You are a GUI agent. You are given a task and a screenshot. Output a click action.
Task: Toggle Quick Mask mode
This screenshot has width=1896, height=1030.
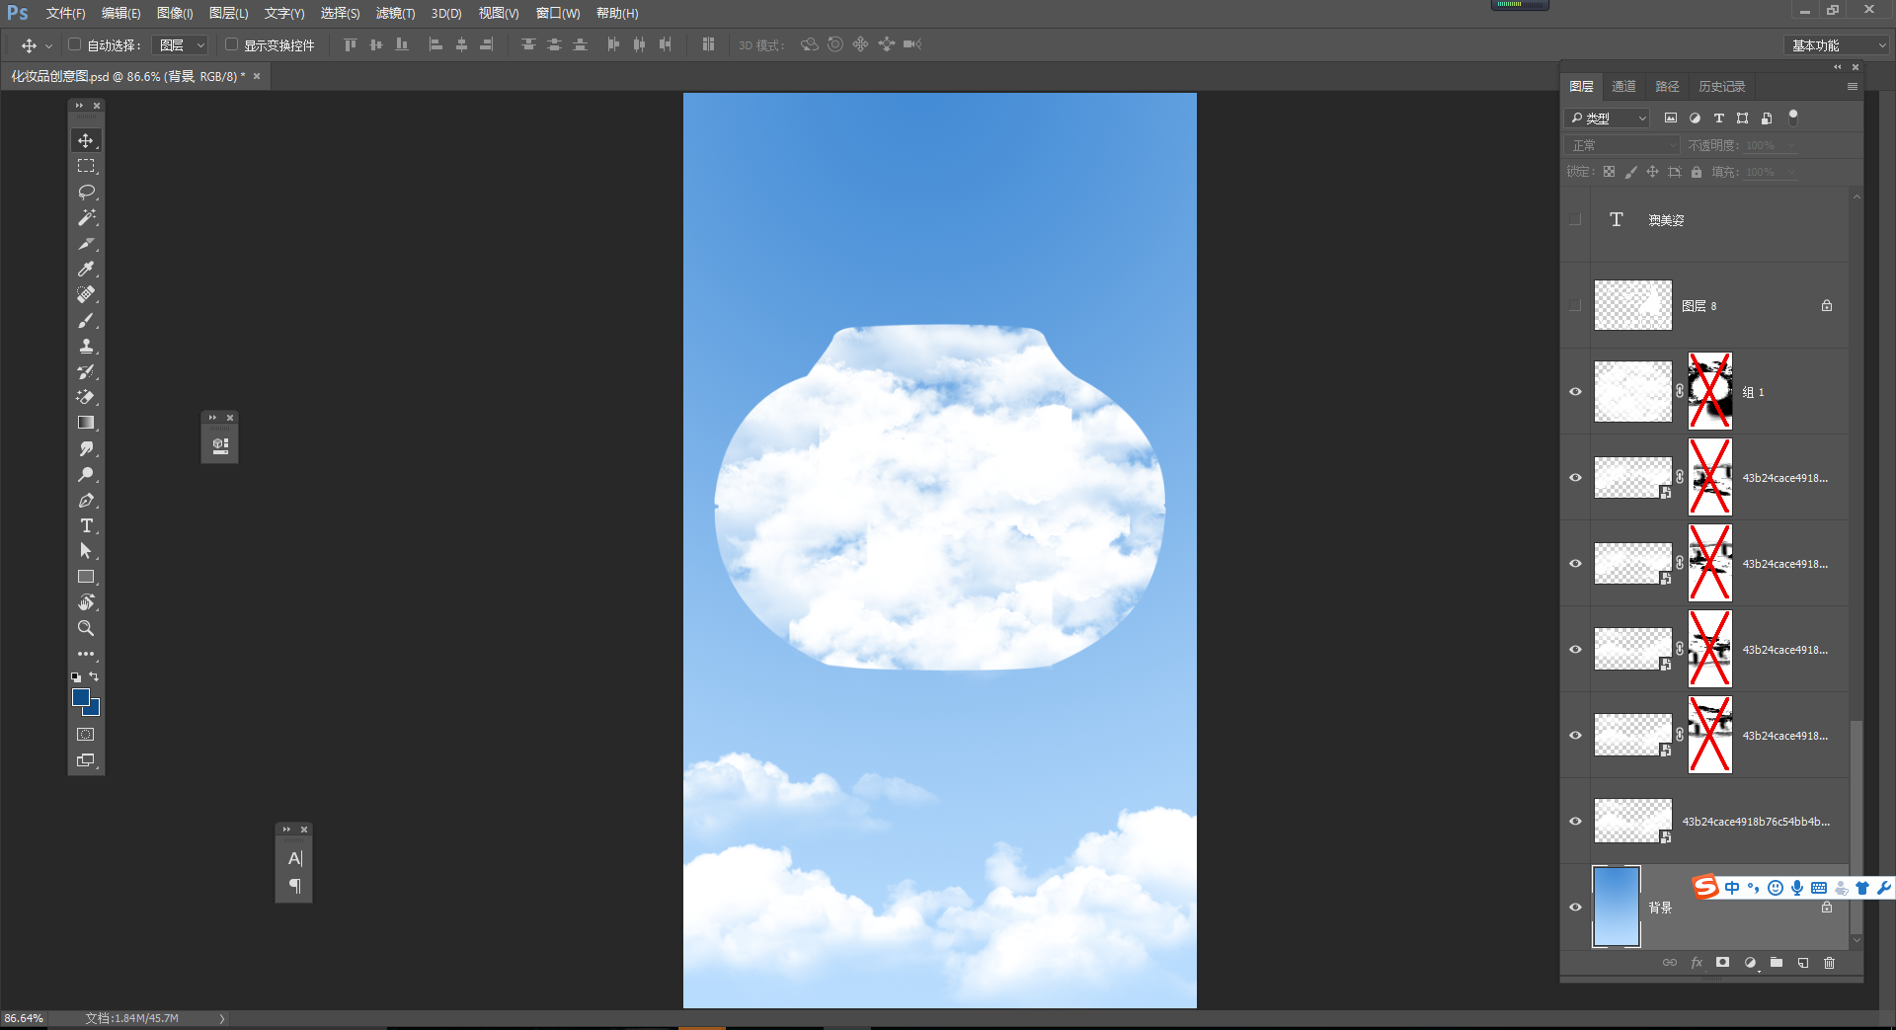pyautogui.click(x=86, y=735)
